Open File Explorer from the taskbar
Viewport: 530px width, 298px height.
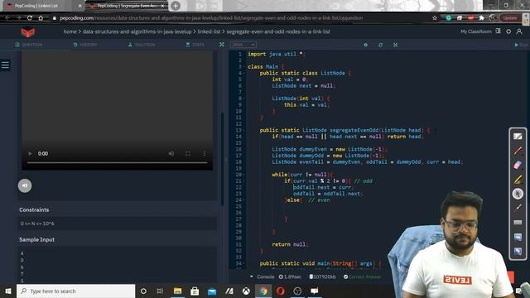[x=177, y=291]
